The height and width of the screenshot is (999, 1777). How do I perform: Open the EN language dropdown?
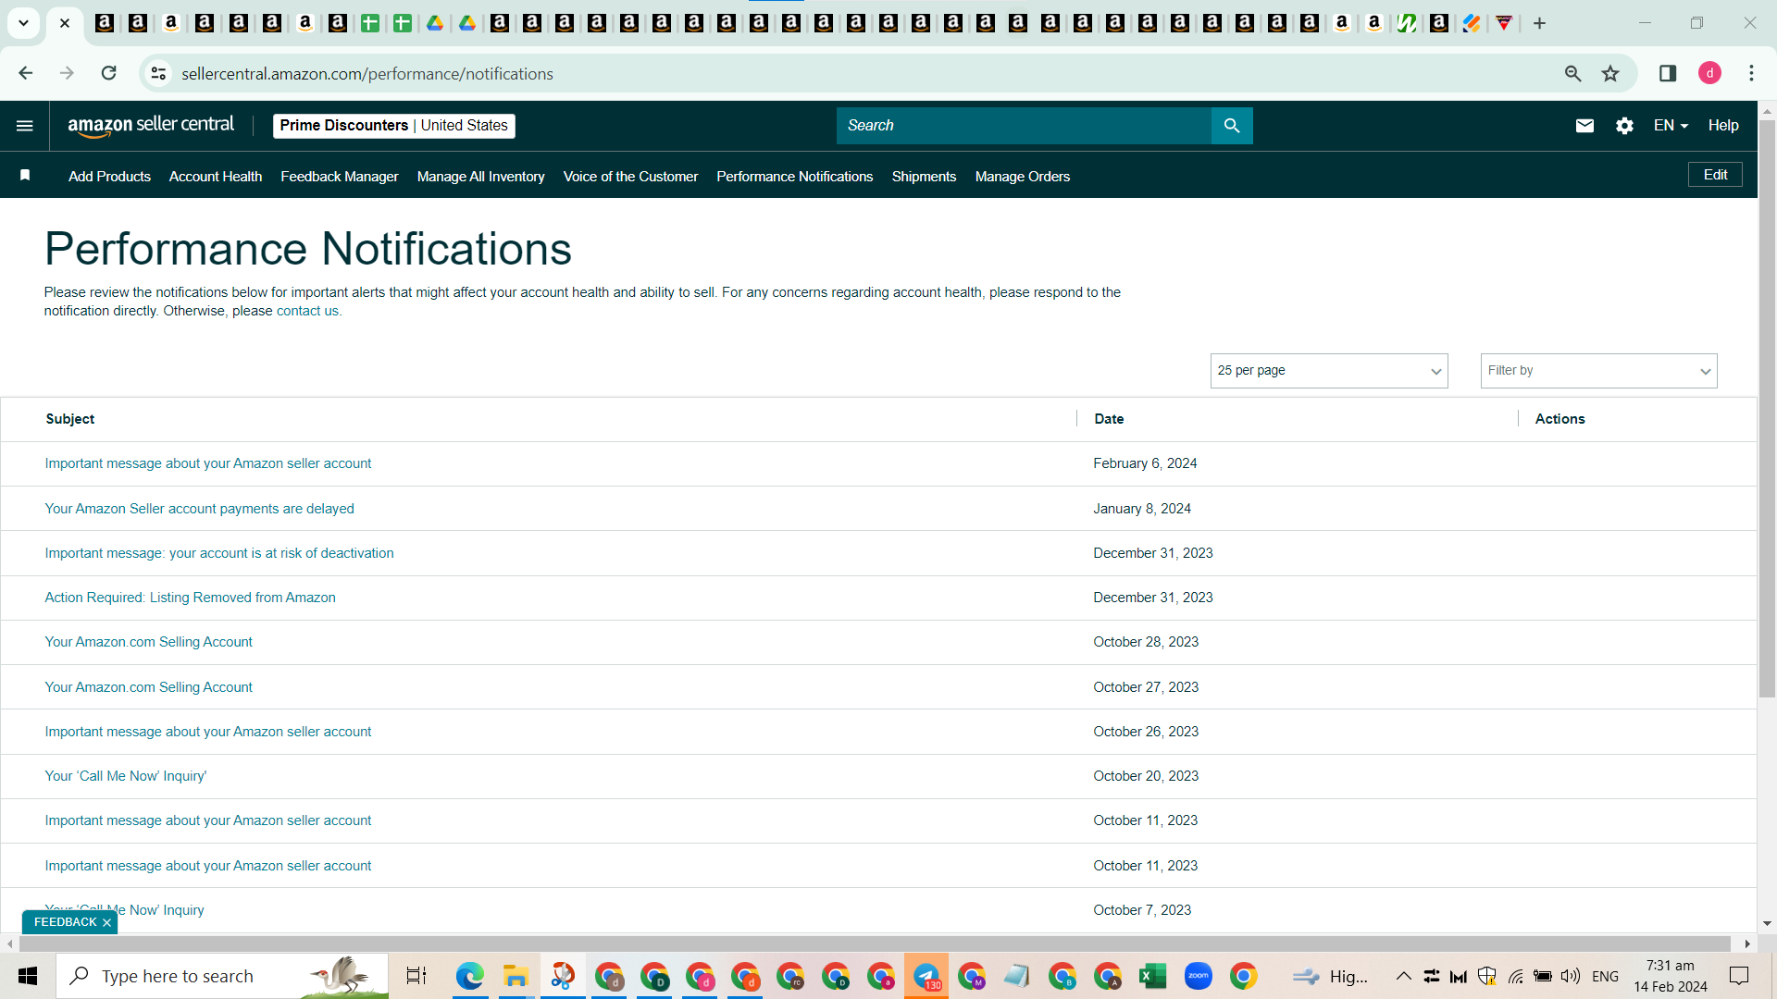pos(1671,126)
